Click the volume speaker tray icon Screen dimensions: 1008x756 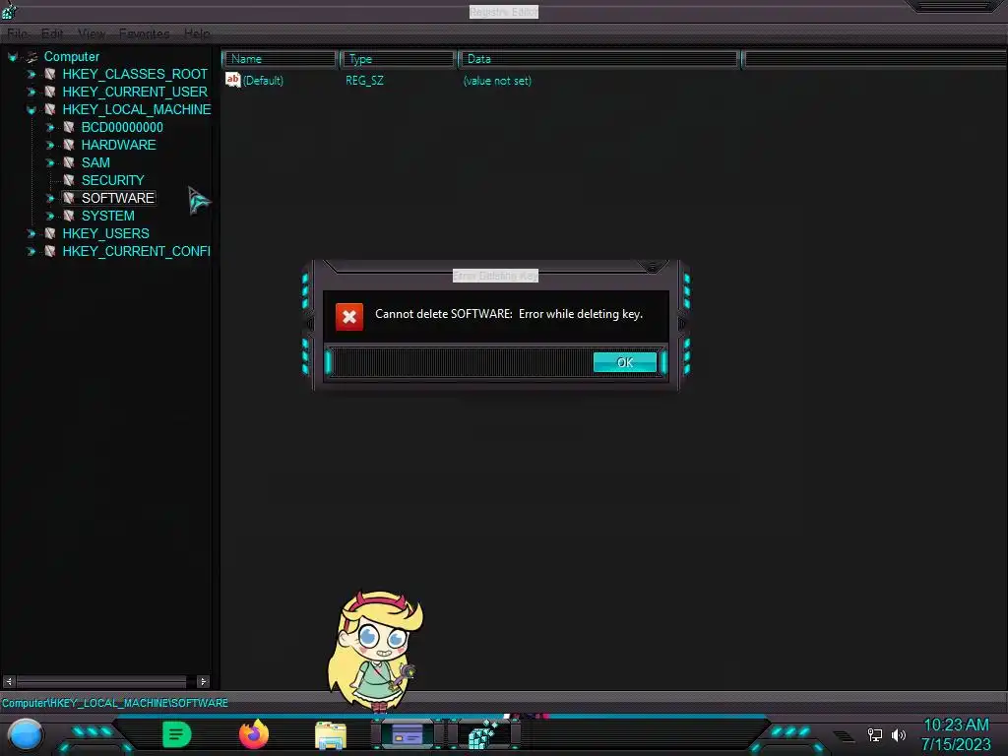pyautogui.click(x=898, y=734)
